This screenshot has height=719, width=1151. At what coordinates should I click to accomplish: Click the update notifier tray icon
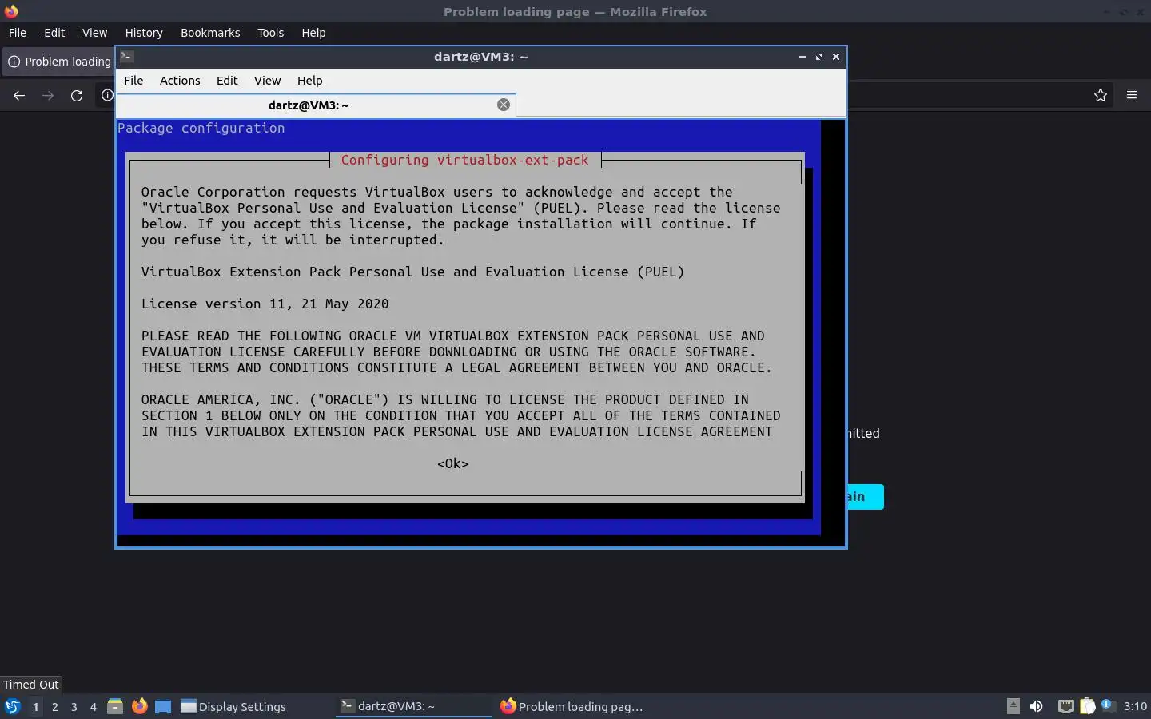click(x=1108, y=705)
